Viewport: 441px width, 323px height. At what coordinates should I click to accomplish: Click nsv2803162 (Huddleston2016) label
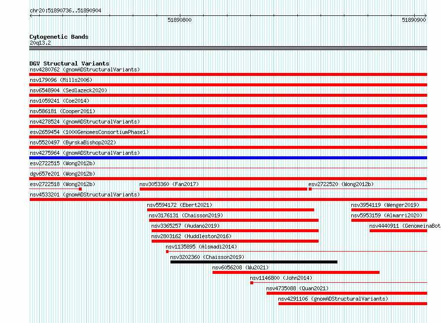click(191, 236)
